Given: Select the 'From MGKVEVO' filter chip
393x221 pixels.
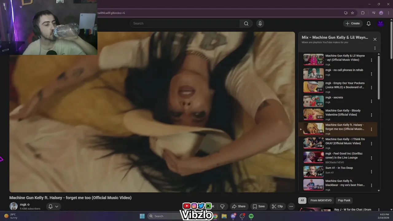Looking at the screenshot, I should coord(321,200).
